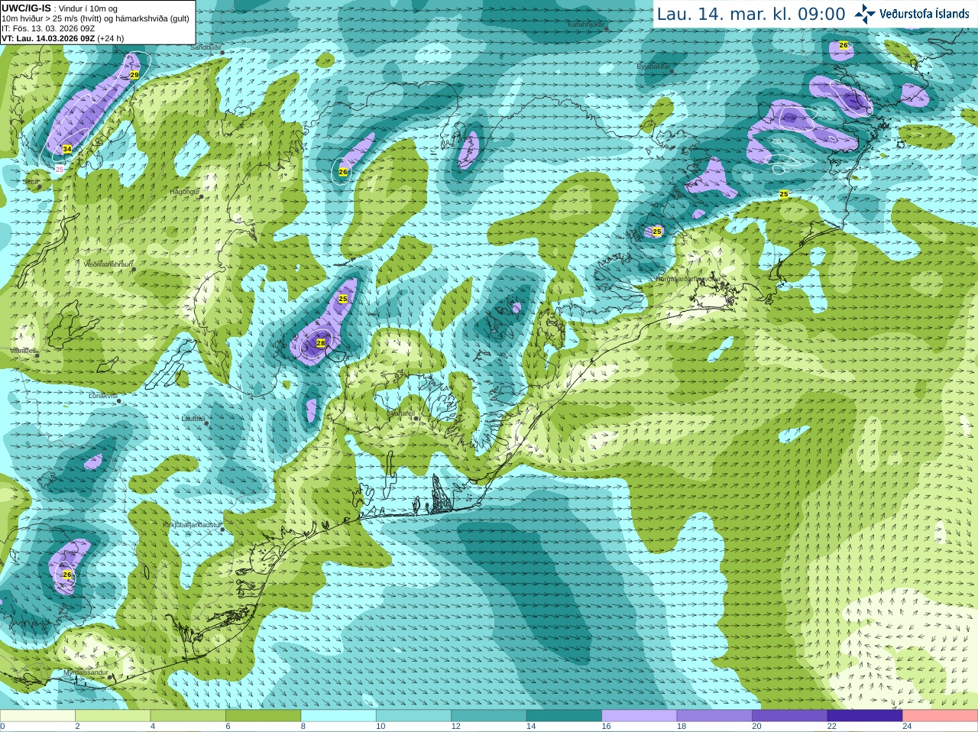
Task: Click the Veiðivatnahraun station label
Action: (x=108, y=264)
